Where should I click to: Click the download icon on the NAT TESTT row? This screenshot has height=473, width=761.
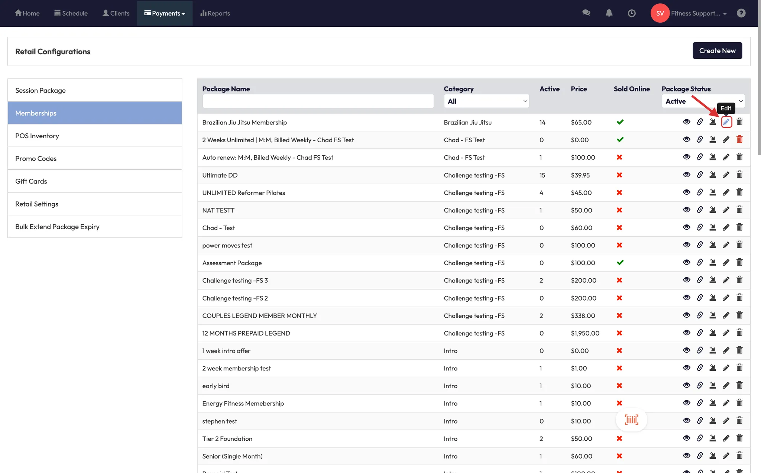pyautogui.click(x=713, y=210)
